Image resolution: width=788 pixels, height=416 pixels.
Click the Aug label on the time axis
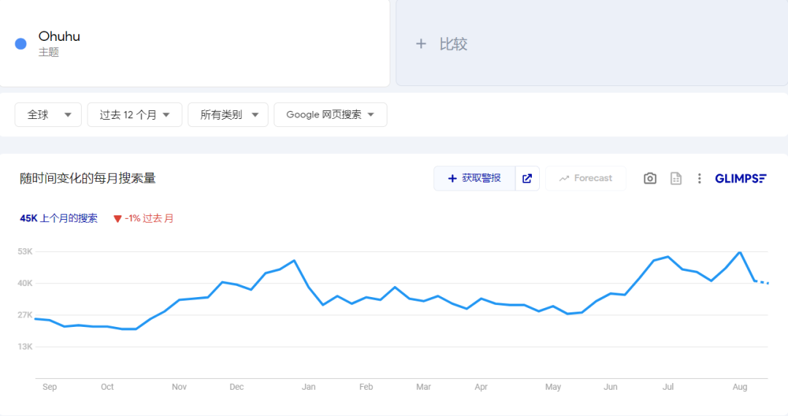pyautogui.click(x=740, y=387)
